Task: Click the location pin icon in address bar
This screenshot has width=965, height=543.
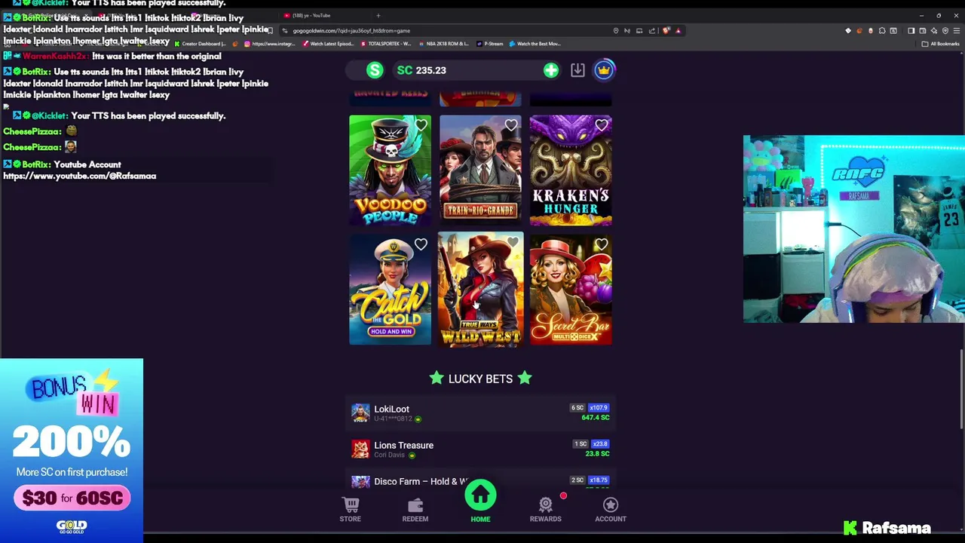Action: point(616,31)
